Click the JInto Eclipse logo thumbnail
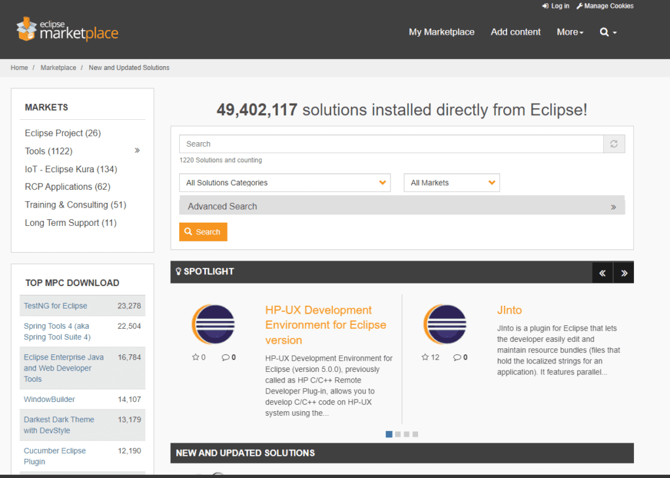The width and height of the screenshot is (670, 478). pyautogui.click(x=445, y=325)
